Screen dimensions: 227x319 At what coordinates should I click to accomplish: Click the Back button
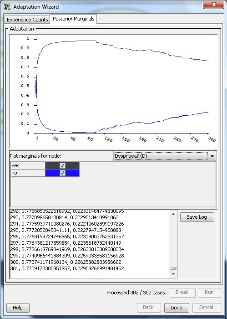pyautogui.click(x=149, y=308)
